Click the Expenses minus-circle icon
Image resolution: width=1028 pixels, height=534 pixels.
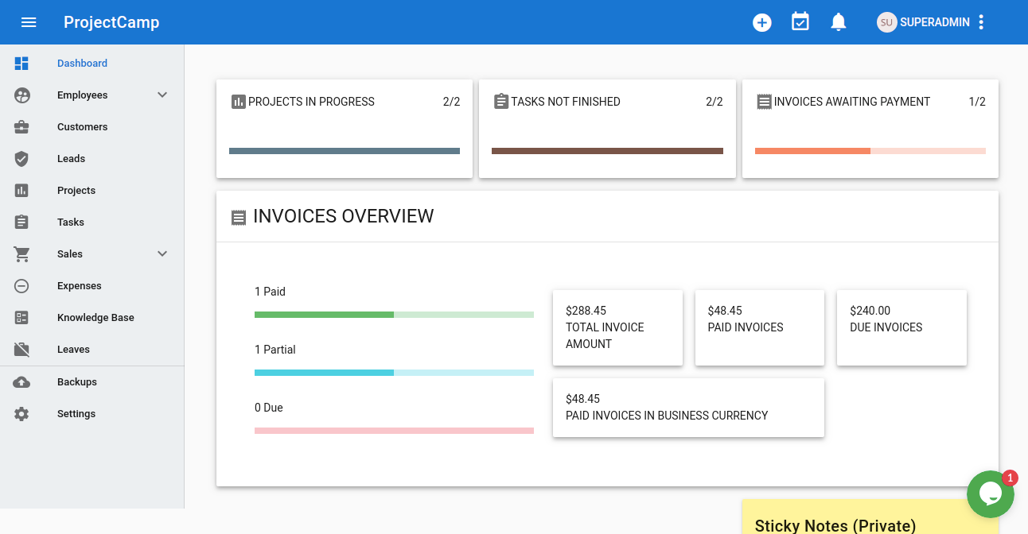coord(21,286)
